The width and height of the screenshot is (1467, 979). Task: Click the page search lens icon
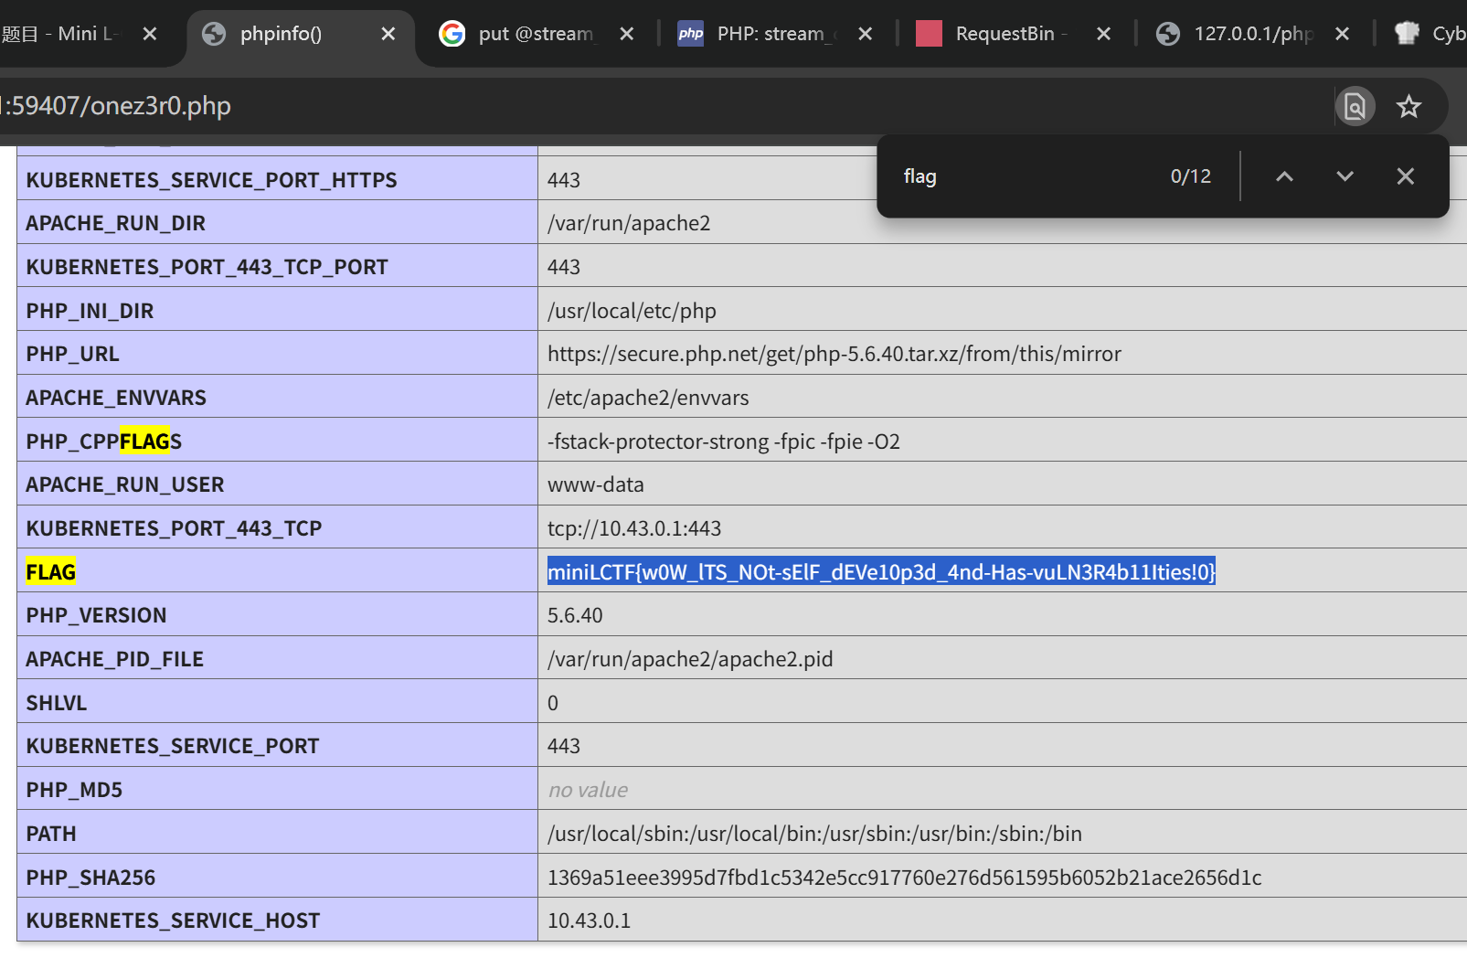(x=1355, y=107)
